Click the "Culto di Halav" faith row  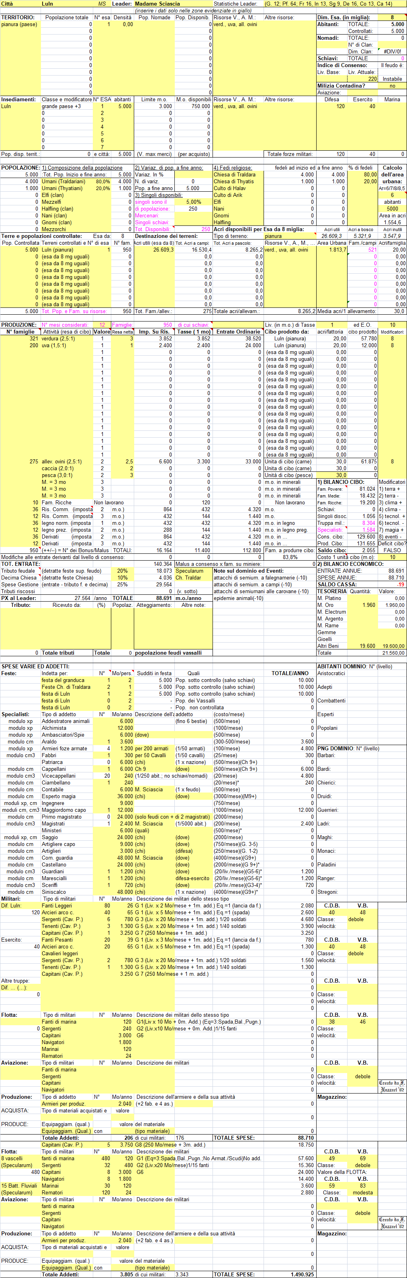[x=229, y=188]
